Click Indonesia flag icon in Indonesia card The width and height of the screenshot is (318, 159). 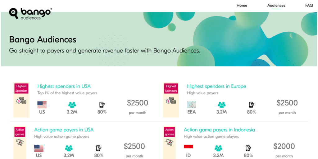(x=189, y=147)
